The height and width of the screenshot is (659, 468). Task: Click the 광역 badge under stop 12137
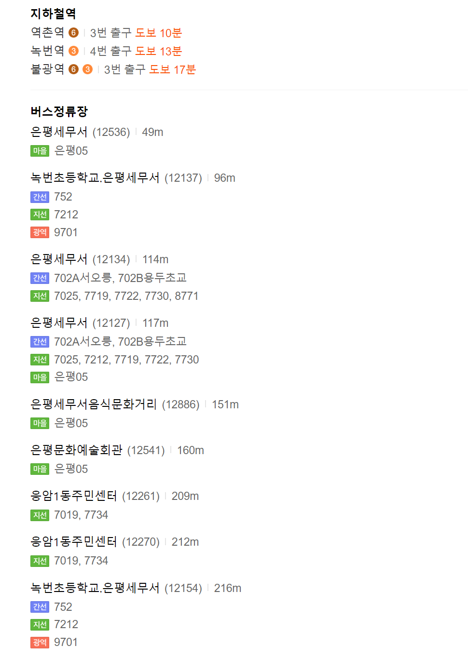coord(40,232)
